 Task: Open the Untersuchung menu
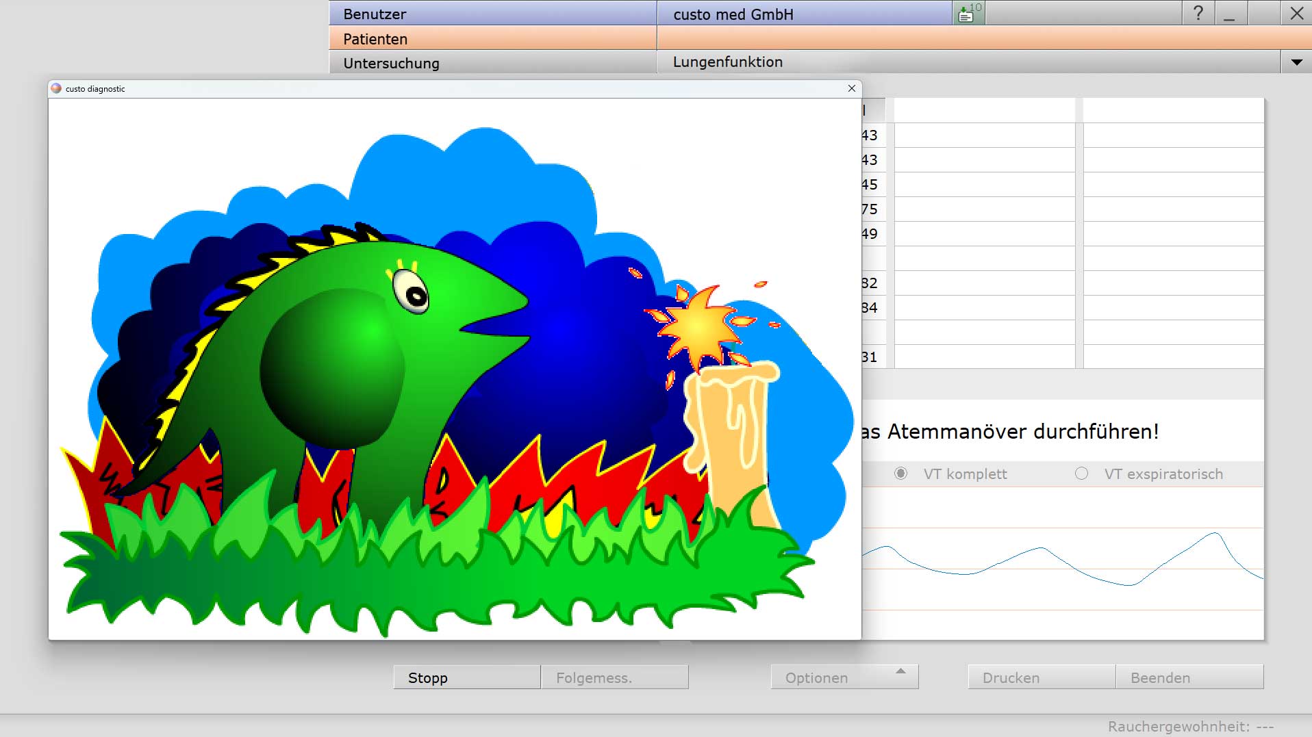pyautogui.click(x=492, y=62)
